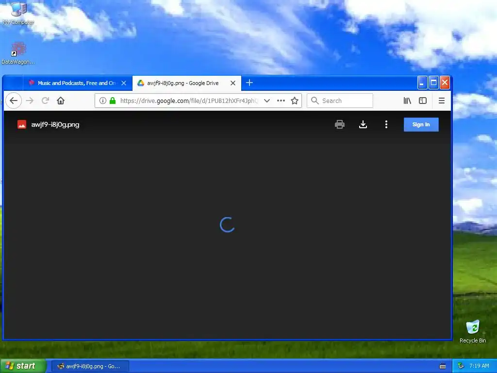Click the awjf9-i8j0g.png file name
497x373 pixels.
[x=55, y=125]
